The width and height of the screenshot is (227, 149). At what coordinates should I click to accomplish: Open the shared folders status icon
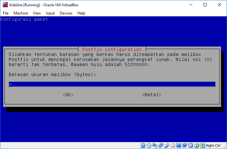coord(173,145)
